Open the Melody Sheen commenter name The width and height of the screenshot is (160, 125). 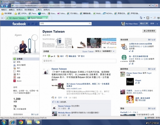64,113
